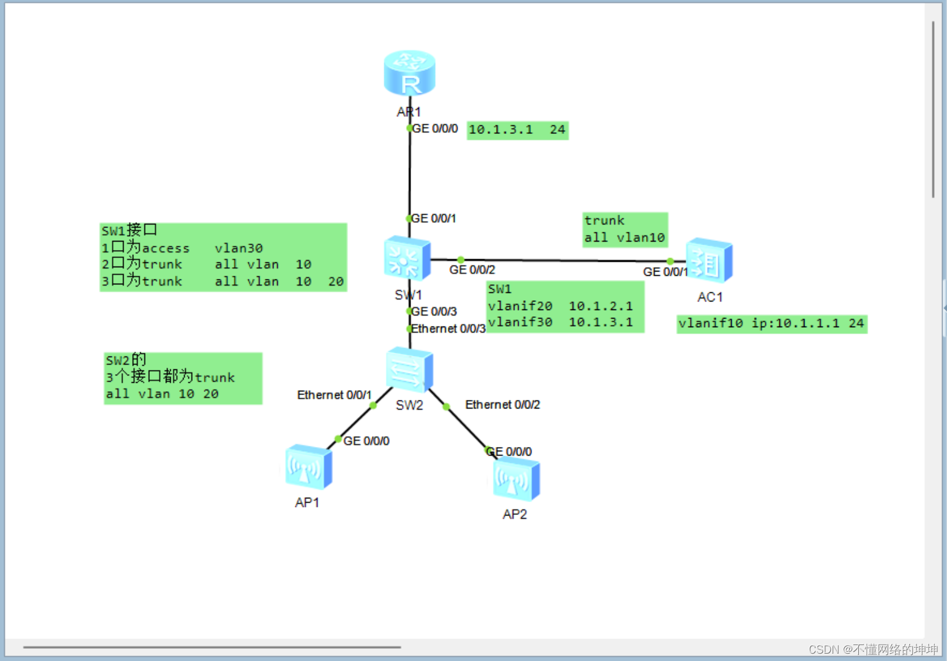Click the 'all vlan 10 20' SW2 line
Screen dimensions: 947x661
click(x=162, y=394)
